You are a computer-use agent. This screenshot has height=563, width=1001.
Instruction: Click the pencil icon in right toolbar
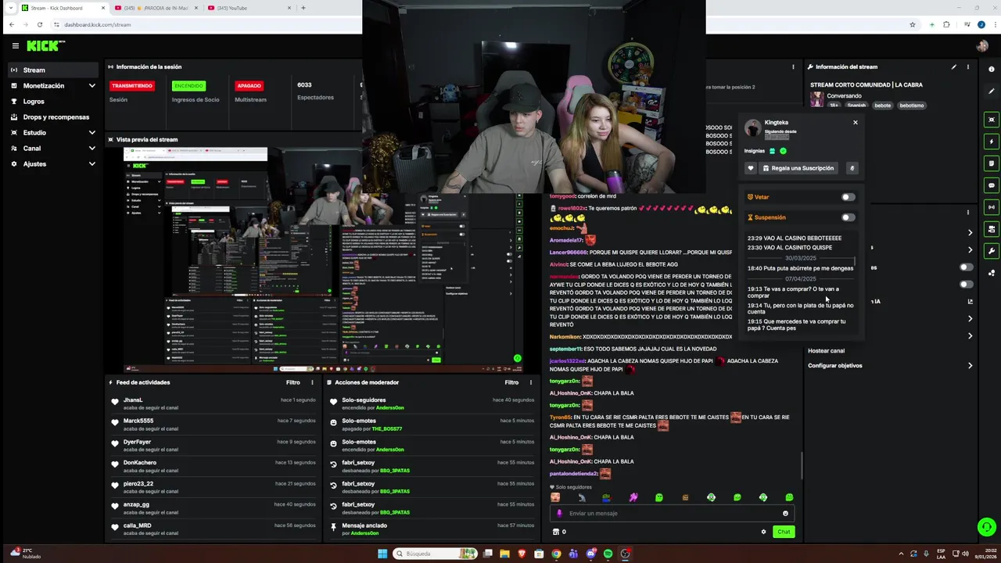pyautogui.click(x=992, y=91)
